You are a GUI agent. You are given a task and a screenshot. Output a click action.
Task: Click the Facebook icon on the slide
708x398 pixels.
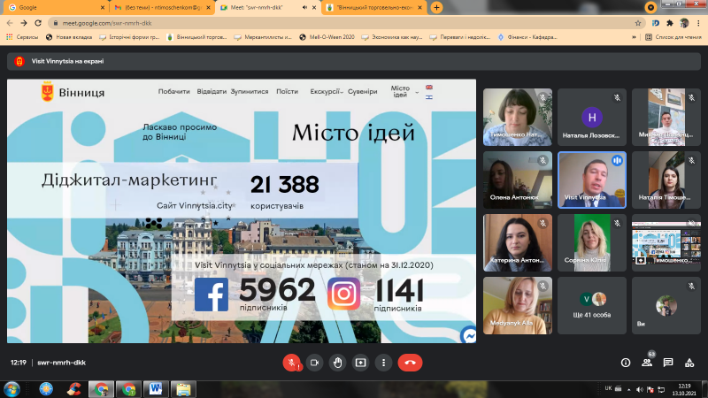(212, 295)
